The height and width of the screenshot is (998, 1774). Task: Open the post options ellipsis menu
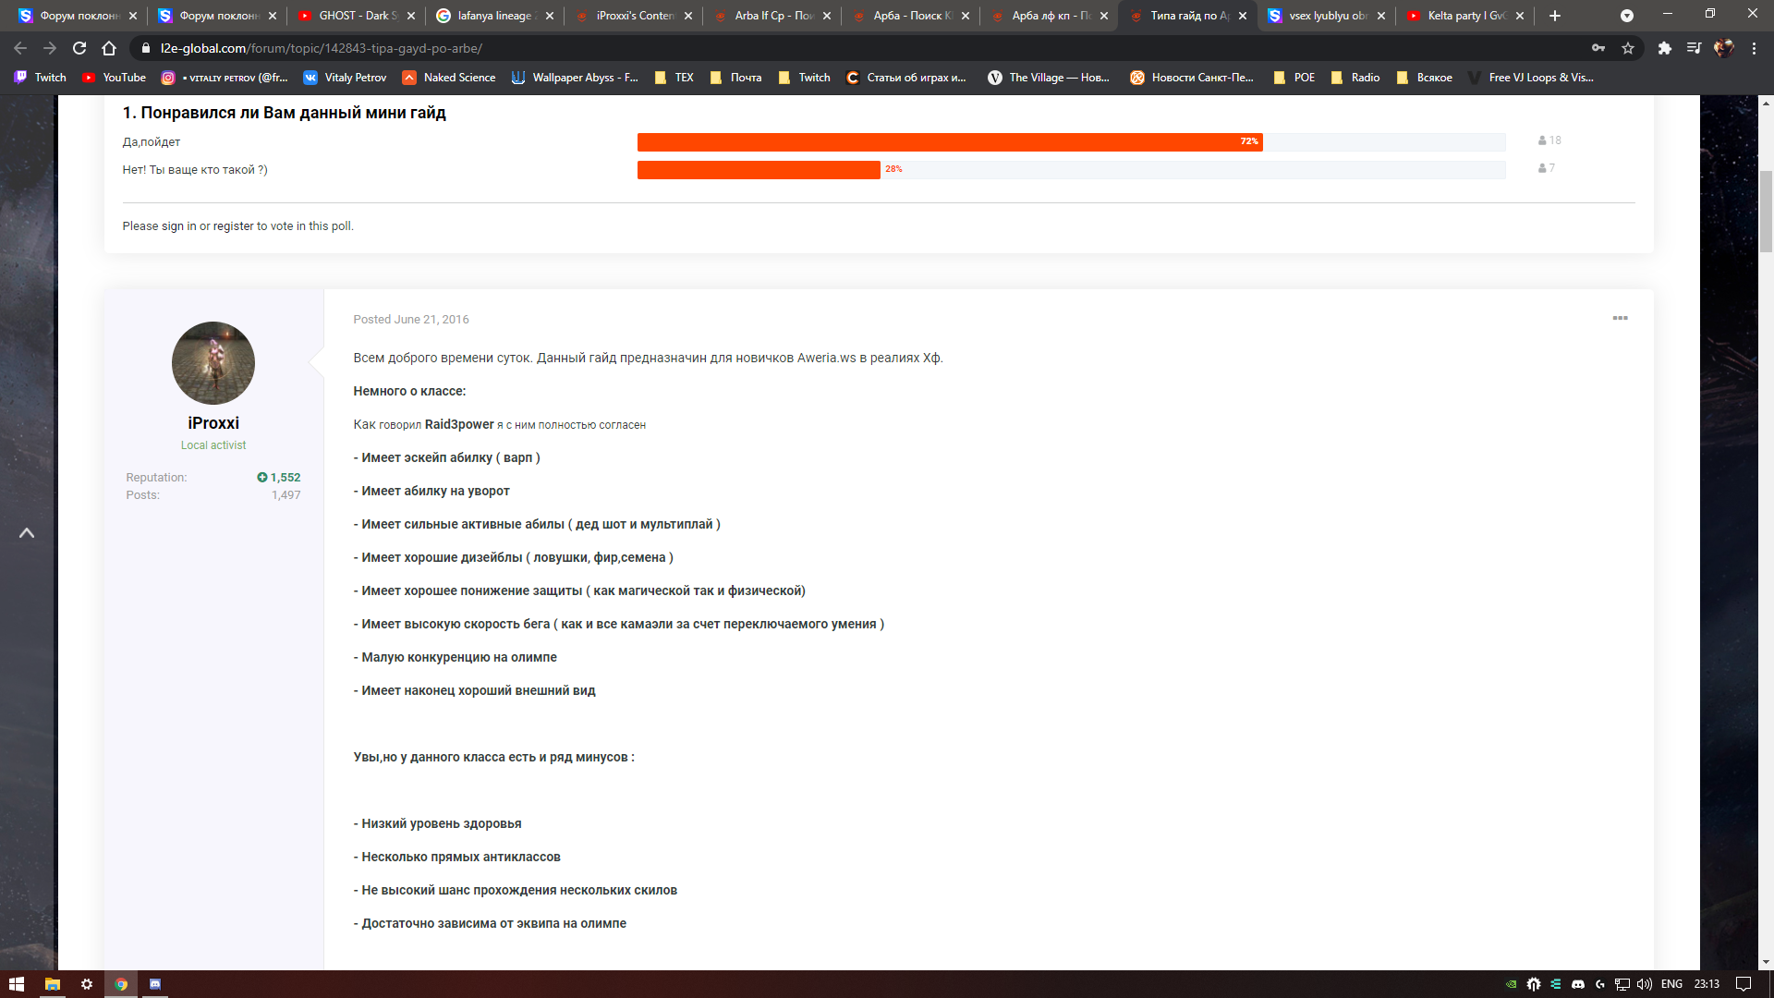[1622, 318]
